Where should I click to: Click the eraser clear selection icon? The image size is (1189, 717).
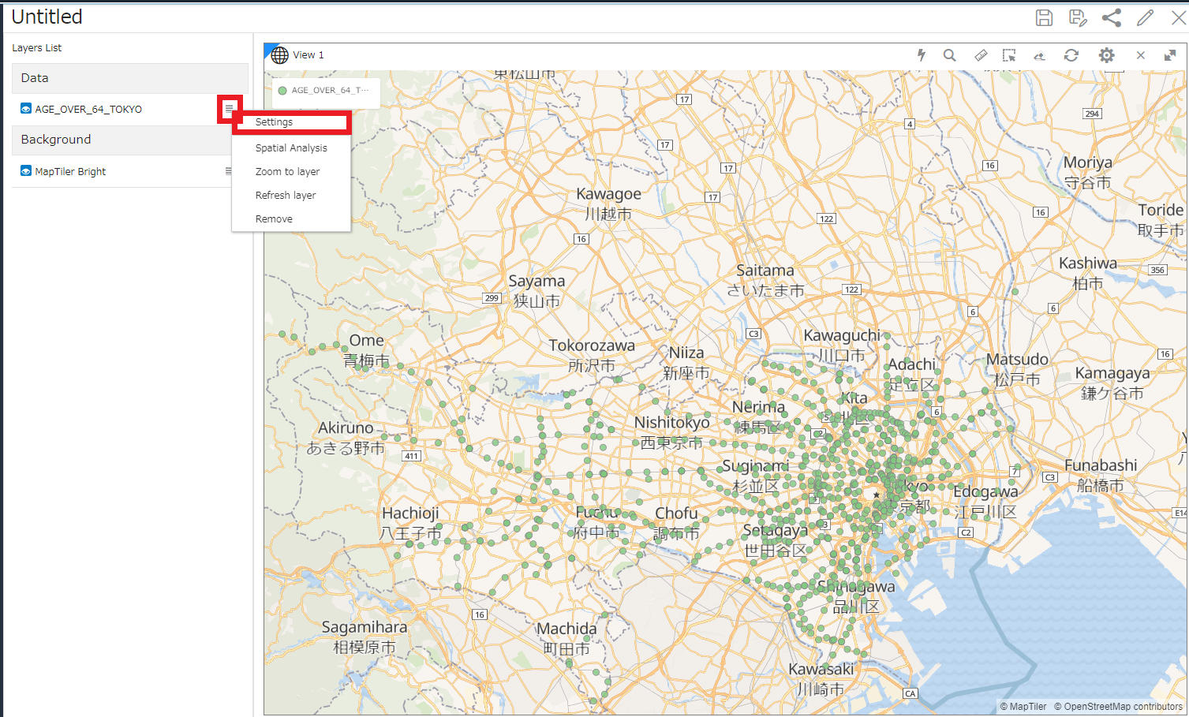pyautogui.click(x=1040, y=55)
